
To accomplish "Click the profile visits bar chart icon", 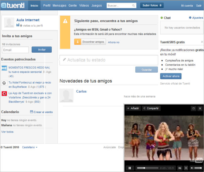I will point(18,25).
